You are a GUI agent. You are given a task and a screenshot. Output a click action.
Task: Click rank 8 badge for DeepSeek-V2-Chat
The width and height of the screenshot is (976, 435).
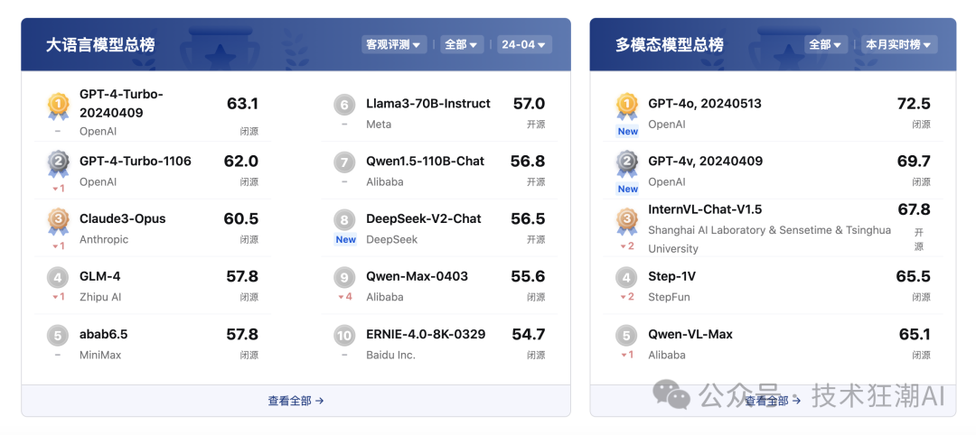pyautogui.click(x=344, y=220)
